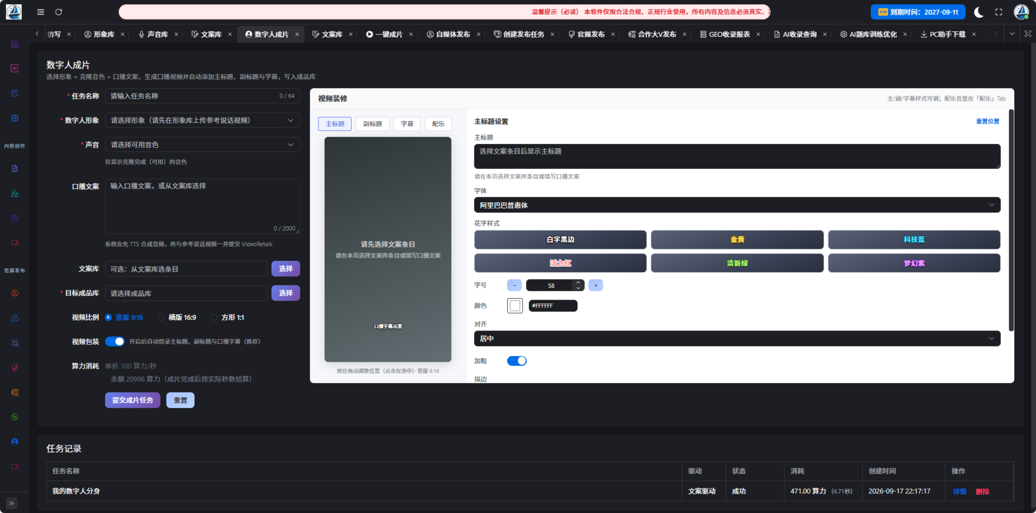
Task: Click the tab-area maximize content icon
Action: click(1027, 34)
